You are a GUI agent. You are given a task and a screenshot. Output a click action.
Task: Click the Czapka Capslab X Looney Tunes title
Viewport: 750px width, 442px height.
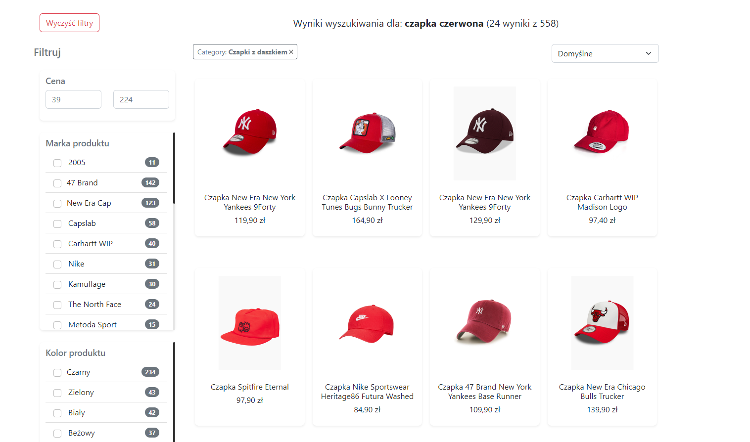click(x=367, y=202)
